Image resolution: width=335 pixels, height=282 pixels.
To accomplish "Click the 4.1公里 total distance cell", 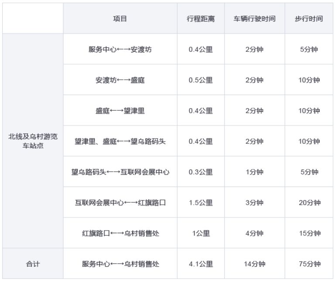I will 201,264.
